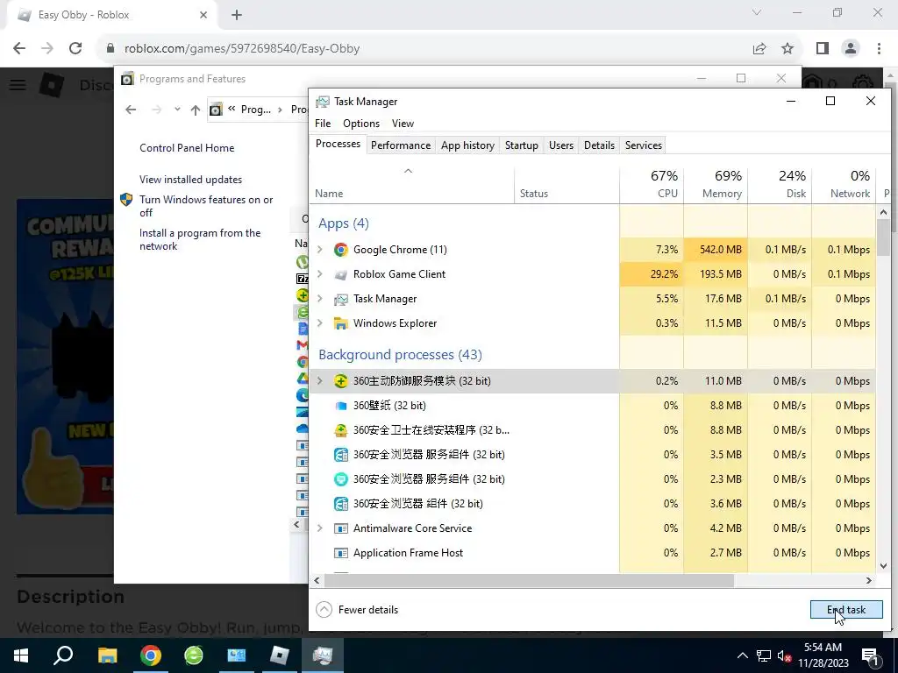Switch to the Details tab
This screenshot has width=898, height=673.
coord(599,145)
